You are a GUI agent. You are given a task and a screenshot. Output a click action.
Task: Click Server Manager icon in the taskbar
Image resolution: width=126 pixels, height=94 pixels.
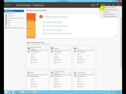coord(11,92)
